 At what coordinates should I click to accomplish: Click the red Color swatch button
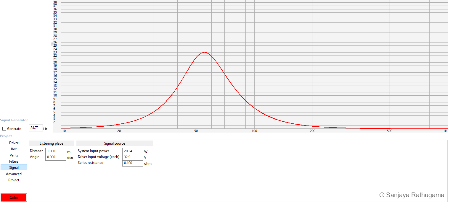coord(14,198)
